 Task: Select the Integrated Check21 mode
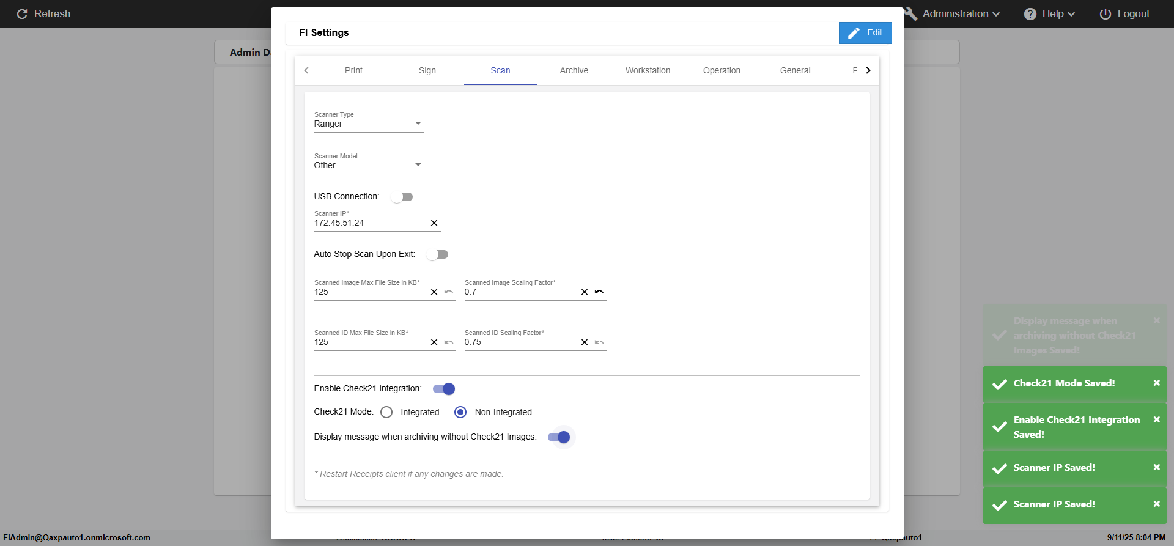point(386,412)
